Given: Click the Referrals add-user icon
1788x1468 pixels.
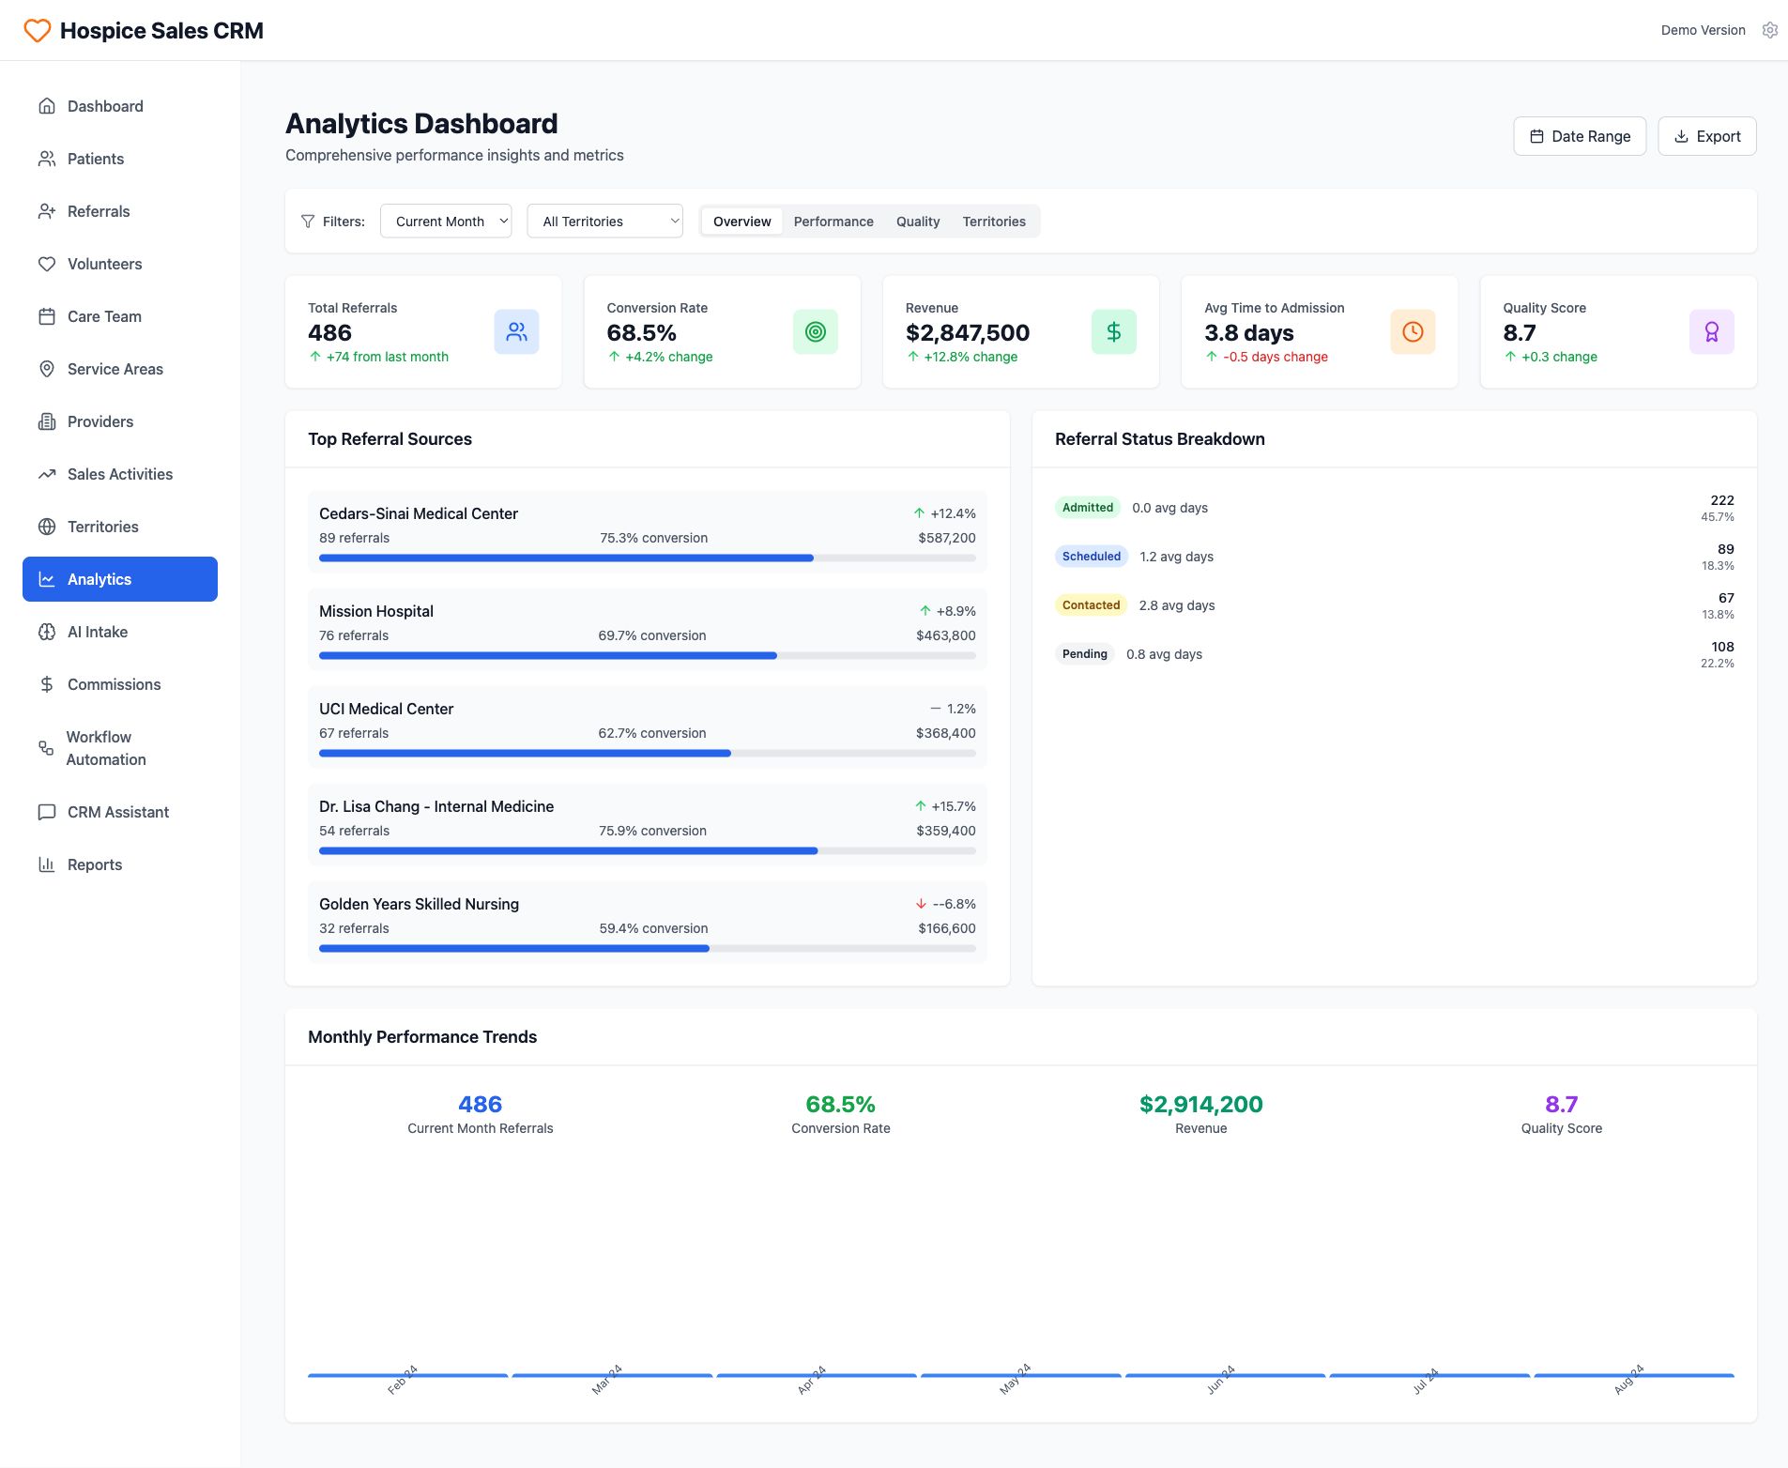Looking at the screenshot, I should [47, 211].
